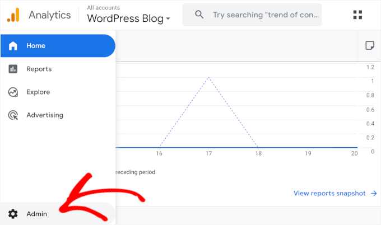Click the Advertising target icon
Screen dimensions: 381x225
click(x=13, y=115)
